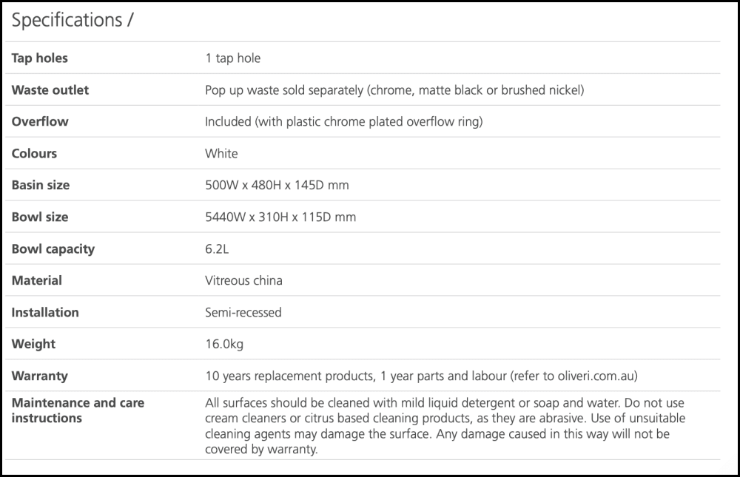Image resolution: width=740 pixels, height=477 pixels.
Task: Click the Semi-recessed installation value
Action: [x=243, y=312]
